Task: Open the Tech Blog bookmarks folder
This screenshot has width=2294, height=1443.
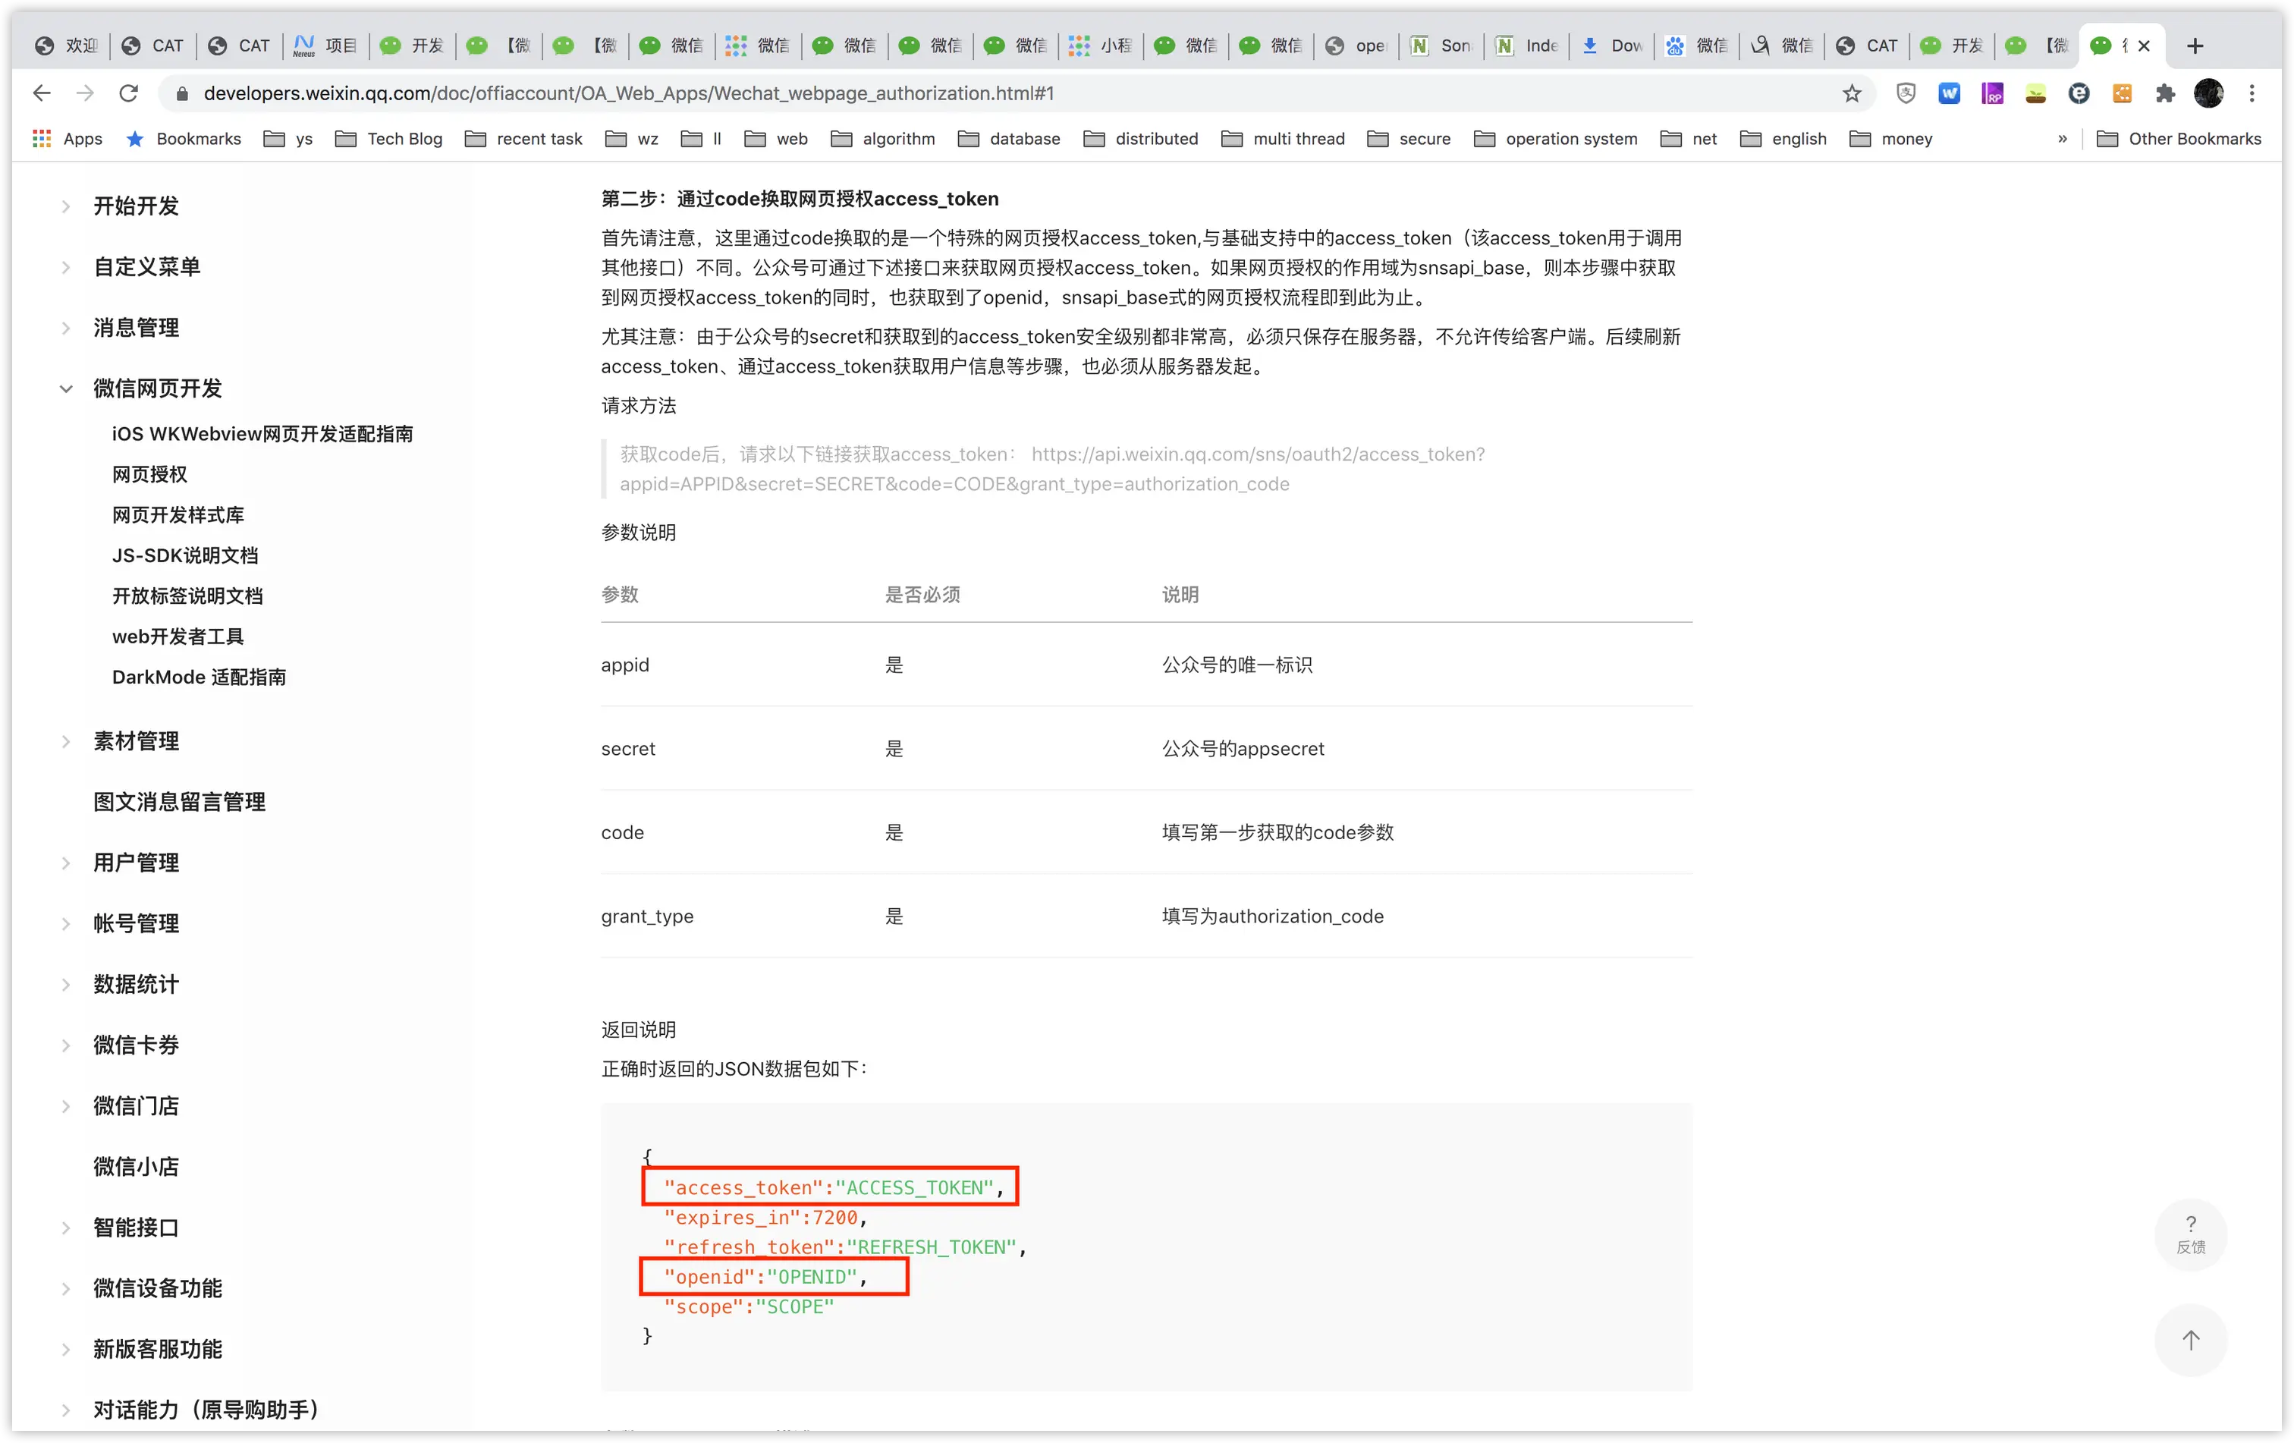Action: [x=388, y=139]
